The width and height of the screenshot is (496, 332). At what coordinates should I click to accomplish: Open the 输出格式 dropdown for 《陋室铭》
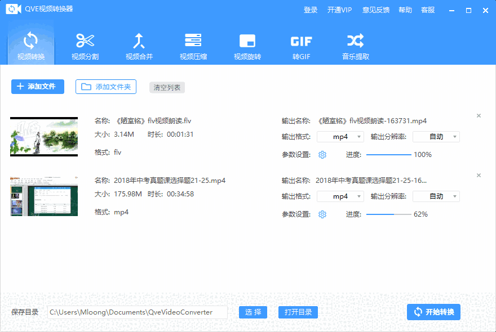(340, 136)
